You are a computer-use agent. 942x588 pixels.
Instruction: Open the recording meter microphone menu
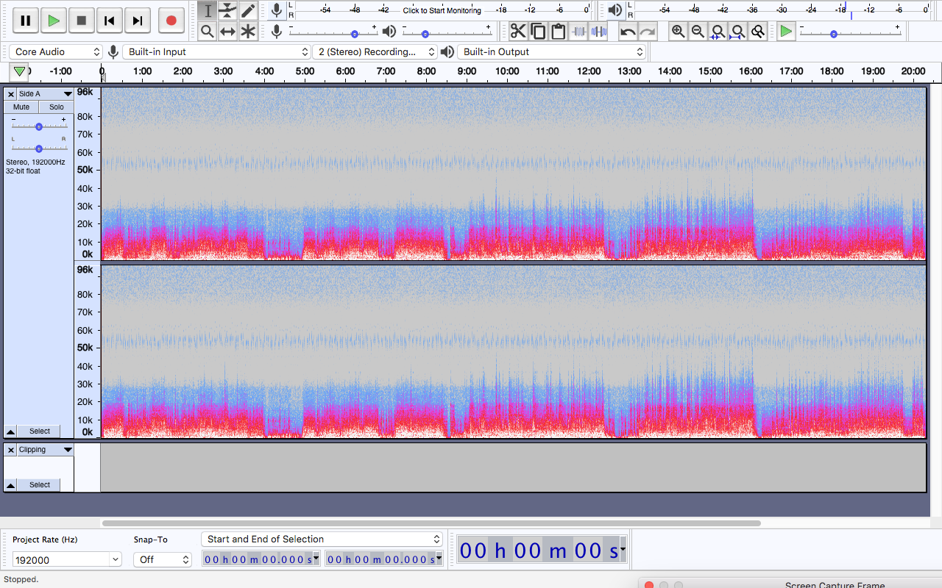point(277,10)
